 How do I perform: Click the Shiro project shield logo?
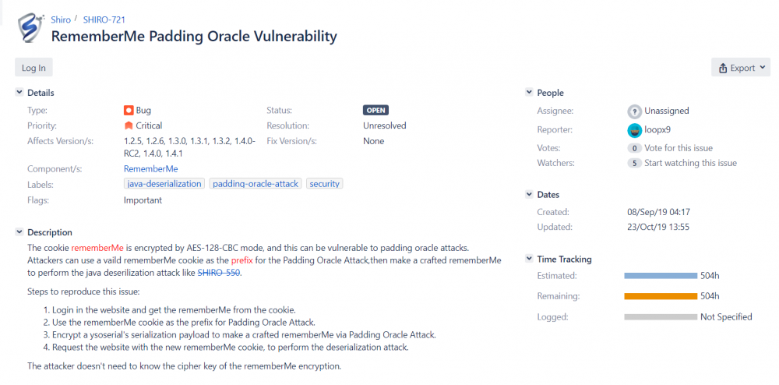(31, 30)
